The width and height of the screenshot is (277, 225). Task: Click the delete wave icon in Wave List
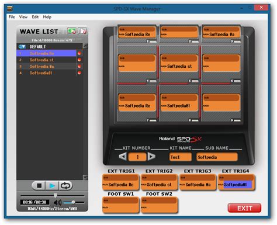coord(82,31)
